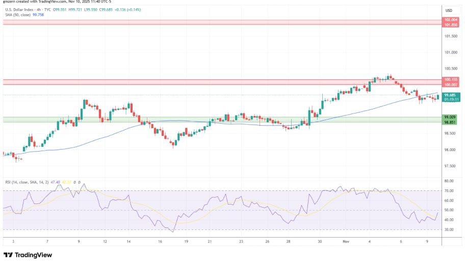Click the '16' date label on time axis
Image resolution: width=465 pixels, height=261 pixels.
click(x=160, y=242)
